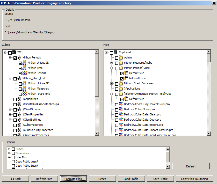Expand the Mithun_Start_End}vues folder
217x184 pixels.
(x=111, y=83)
